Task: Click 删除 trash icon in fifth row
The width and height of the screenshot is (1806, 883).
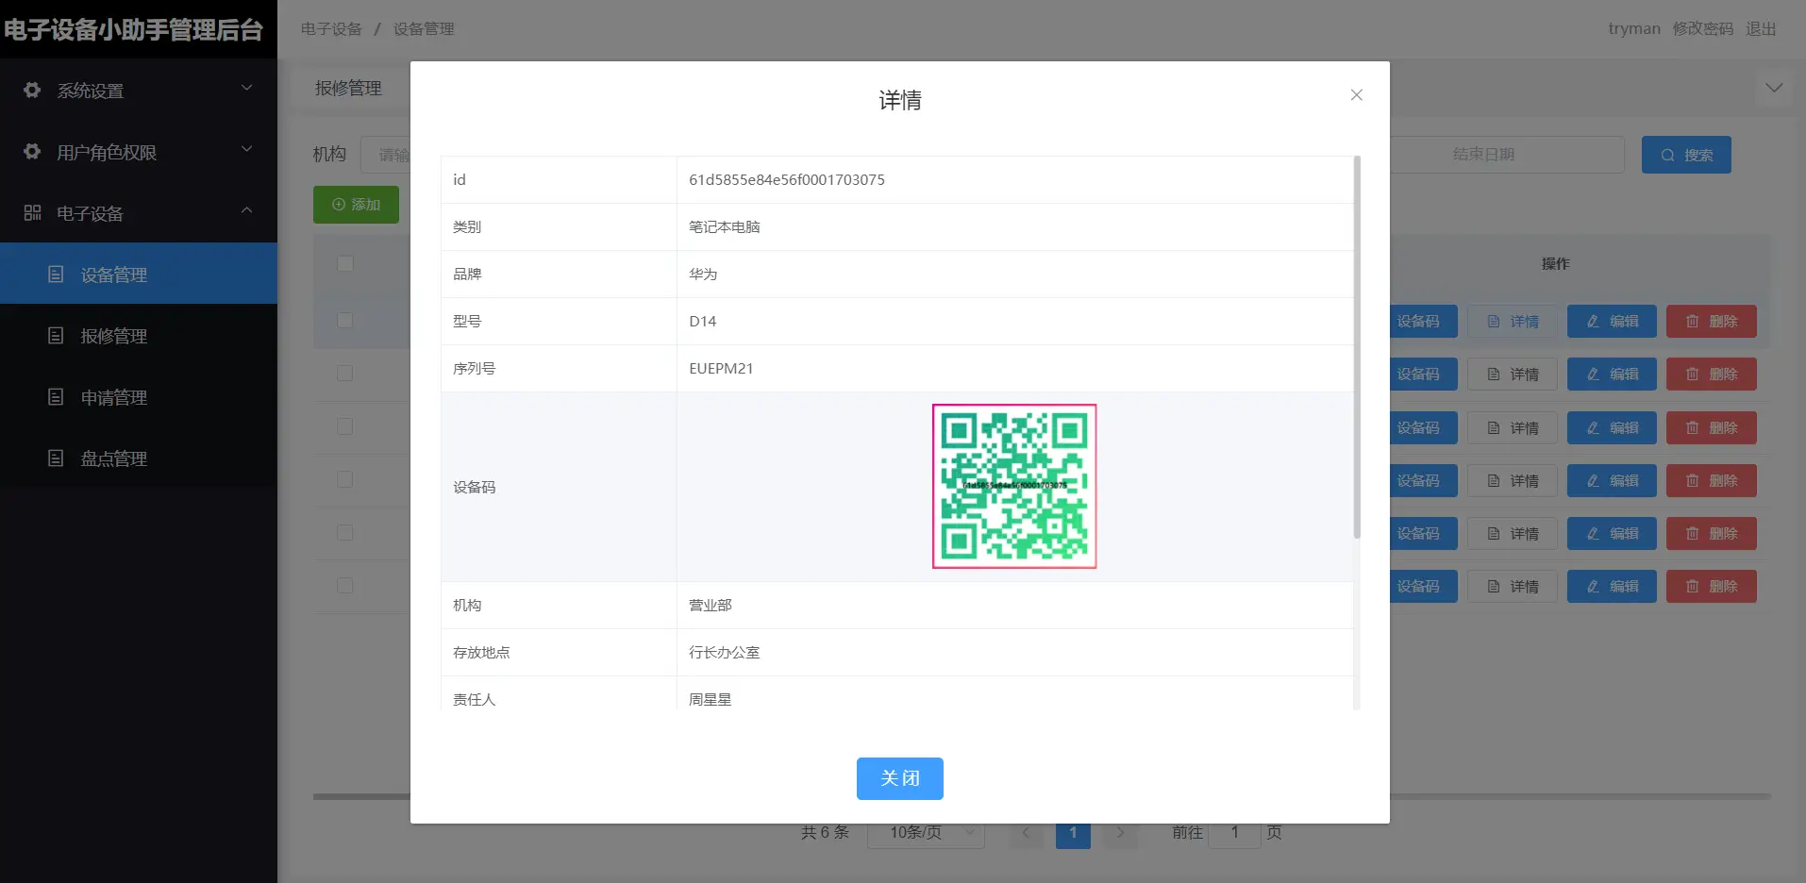Action: tap(1692, 533)
